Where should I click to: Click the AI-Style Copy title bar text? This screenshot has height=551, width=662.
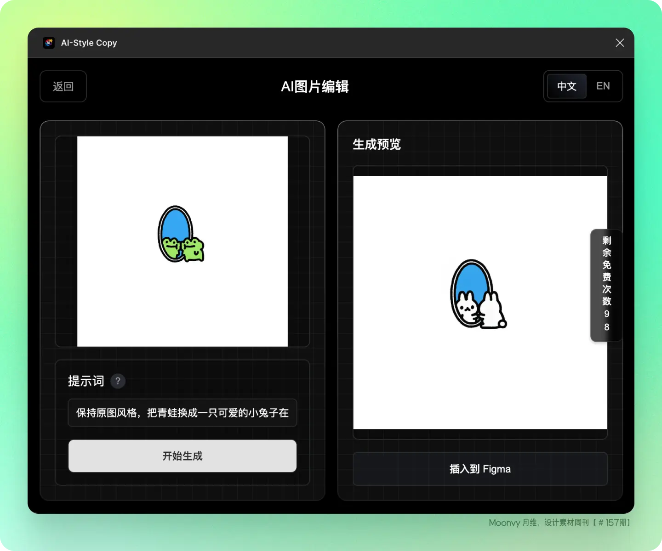point(89,43)
